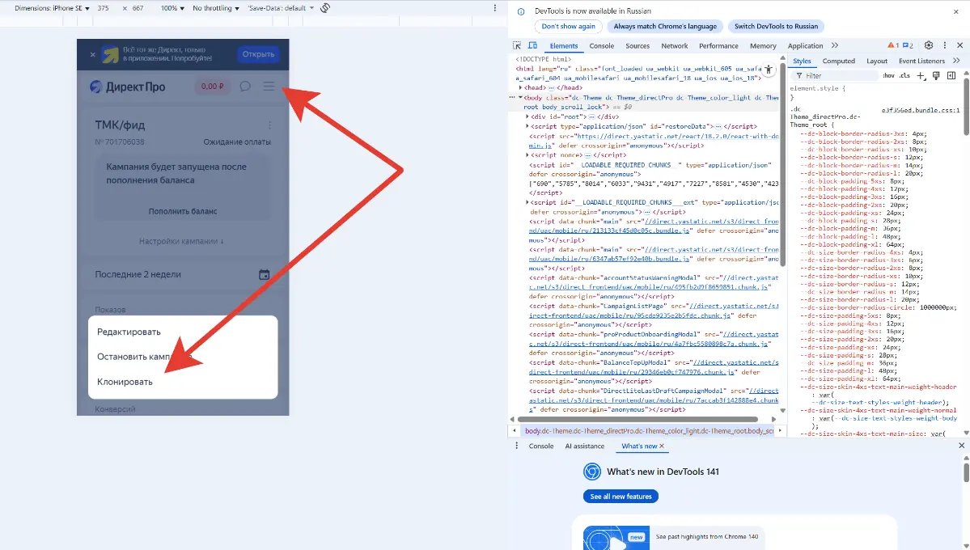Open the 100% zoom dropdown
The image size is (970, 550).
(x=172, y=8)
